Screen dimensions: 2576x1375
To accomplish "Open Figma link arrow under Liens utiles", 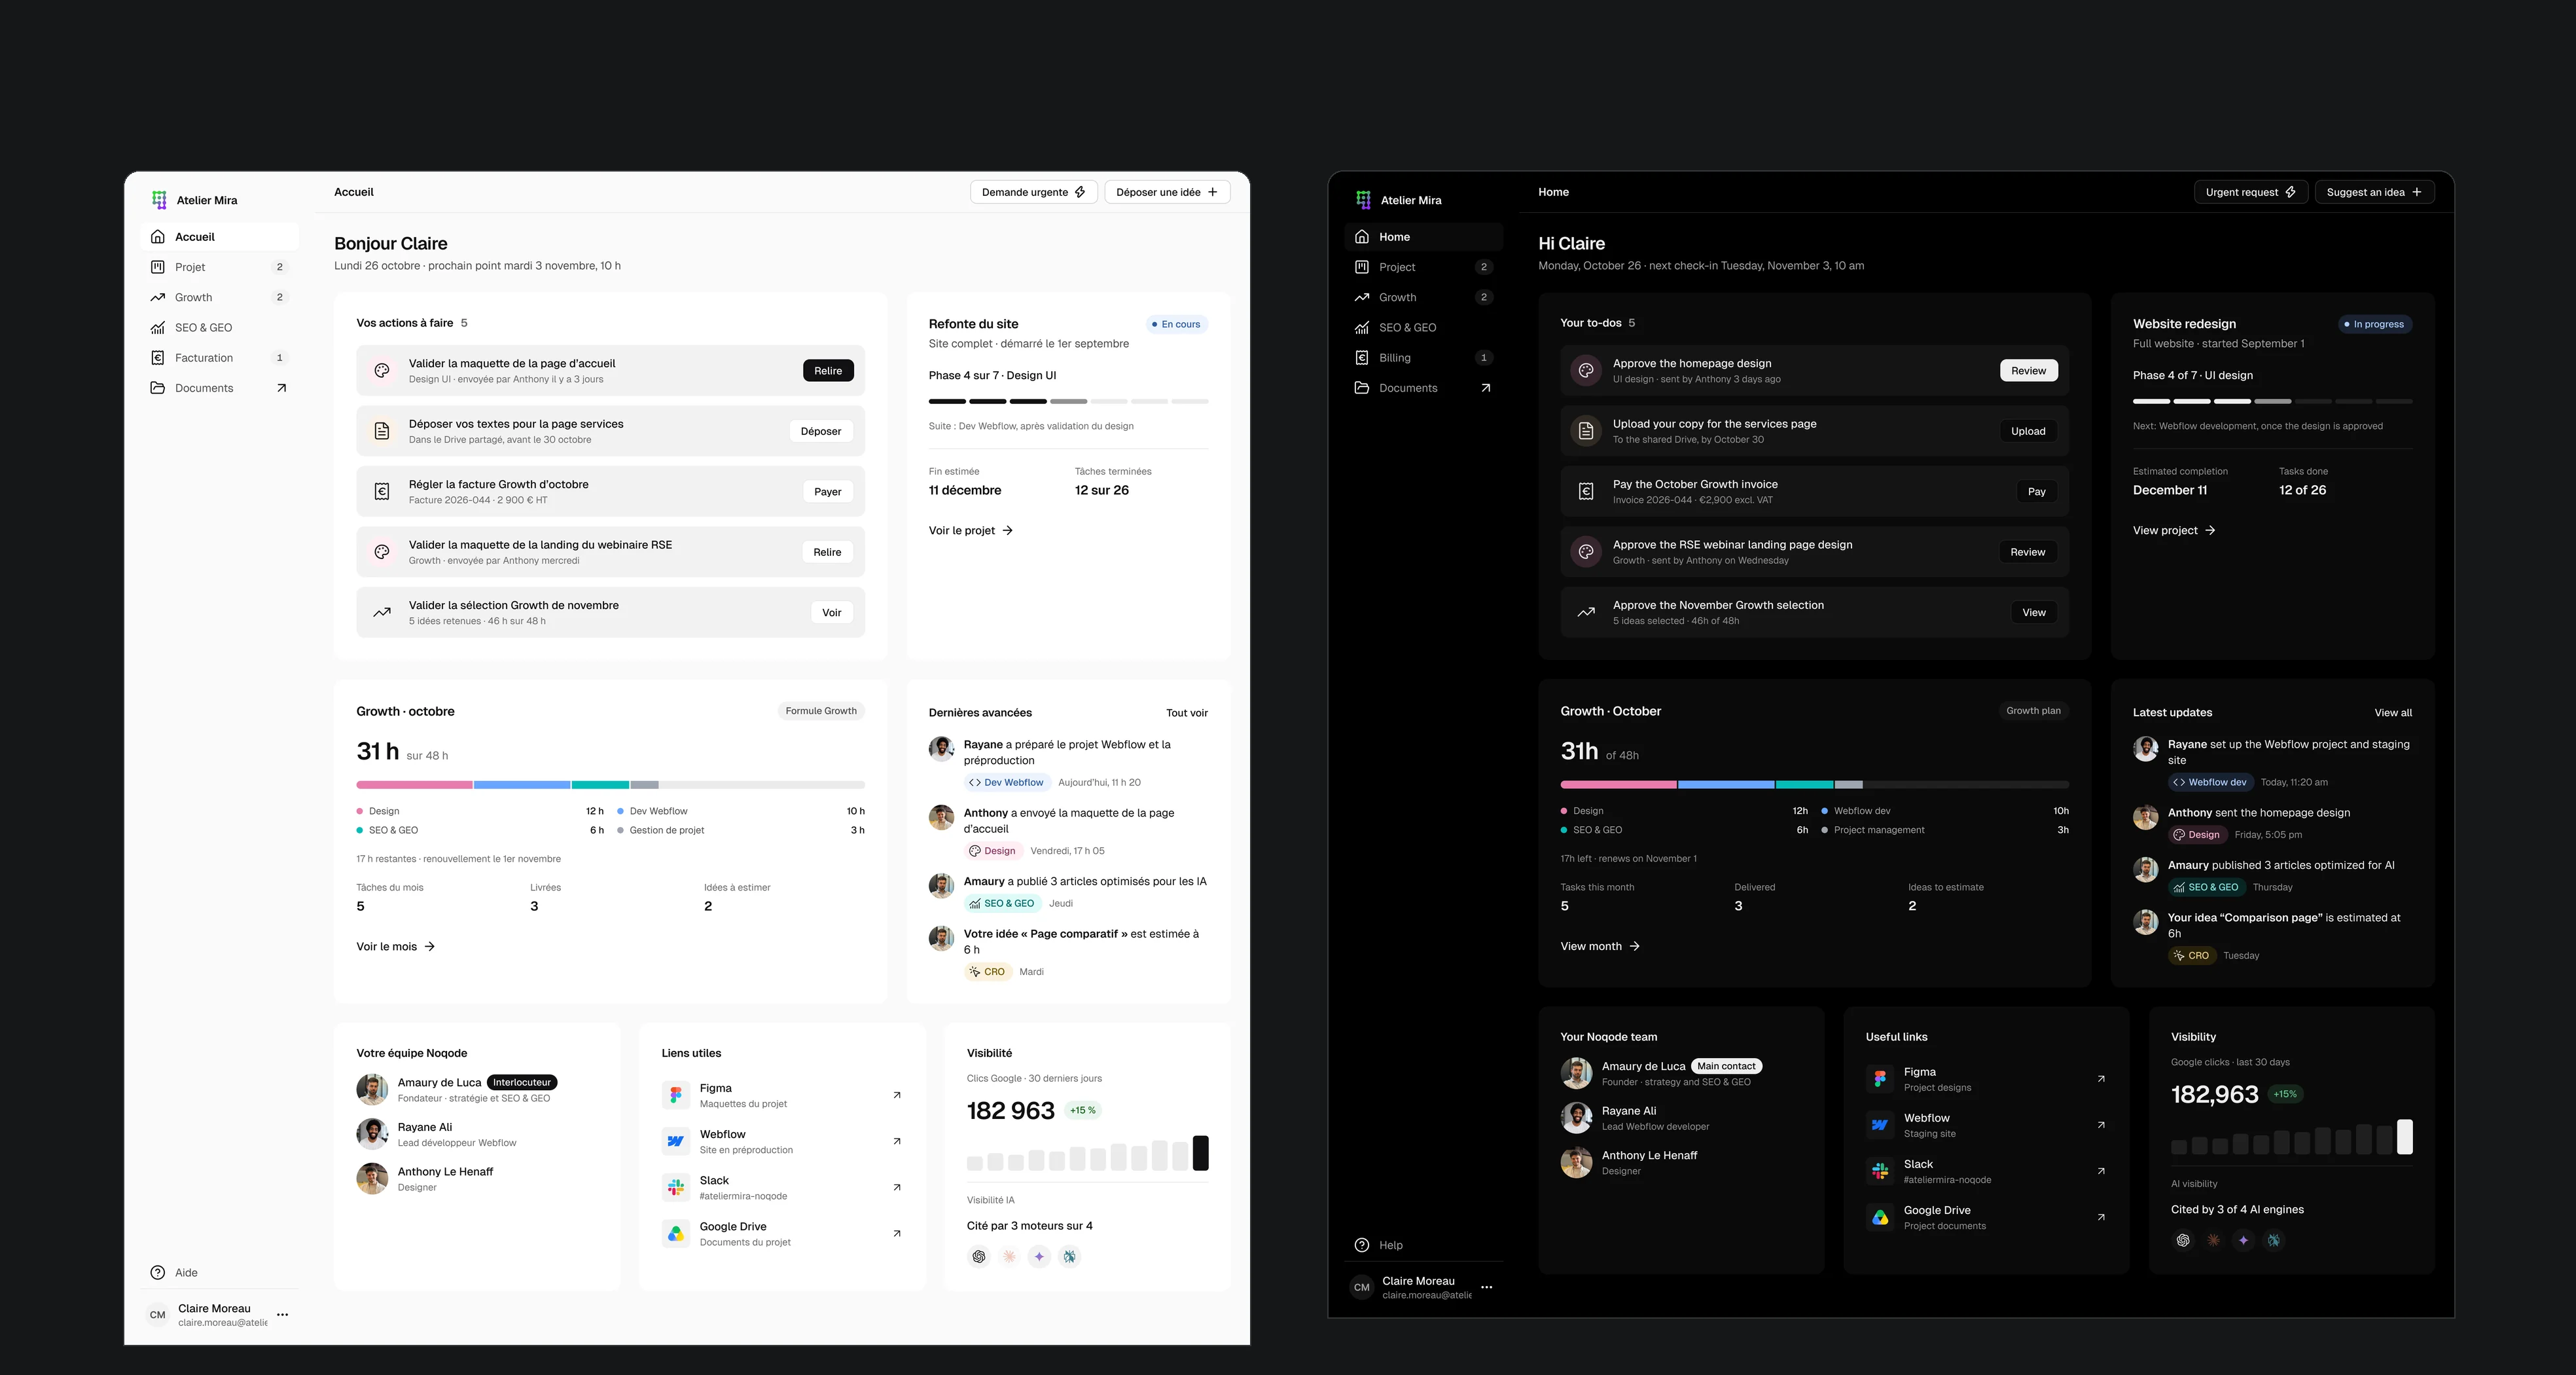I will (x=897, y=1095).
